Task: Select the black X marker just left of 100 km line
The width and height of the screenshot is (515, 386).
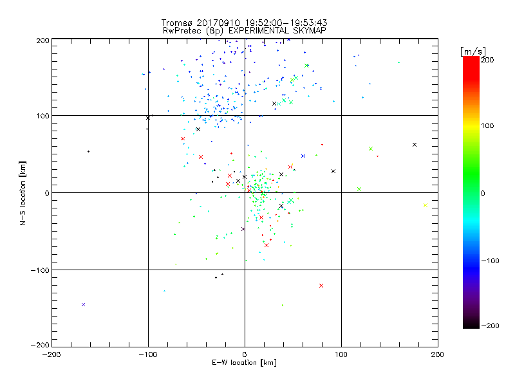Action: pyautogui.click(x=333, y=171)
